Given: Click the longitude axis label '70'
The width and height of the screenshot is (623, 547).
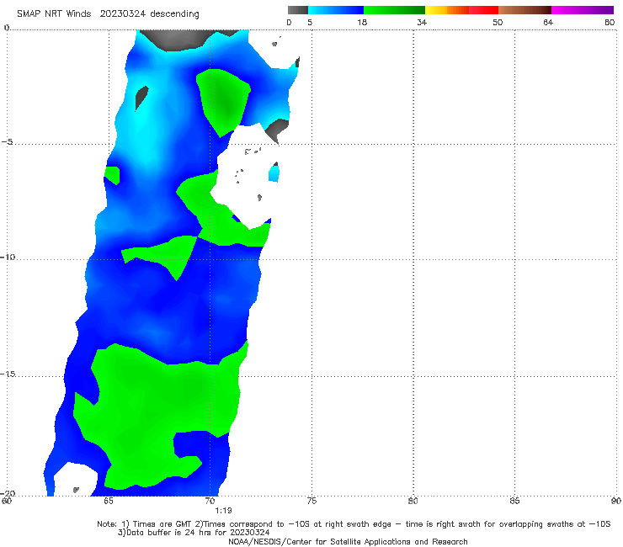Looking at the screenshot, I should point(210,501).
